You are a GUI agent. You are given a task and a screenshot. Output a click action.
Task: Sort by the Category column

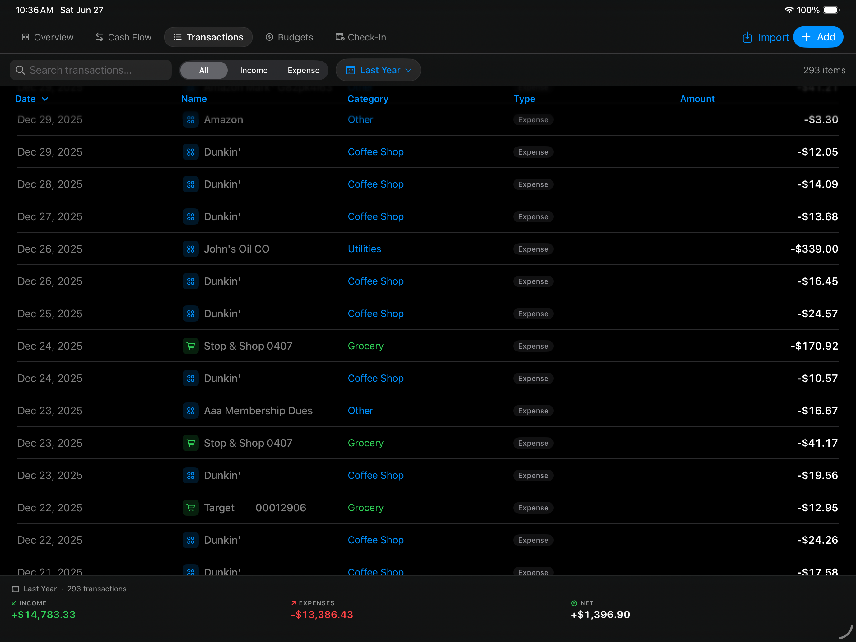pos(368,99)
